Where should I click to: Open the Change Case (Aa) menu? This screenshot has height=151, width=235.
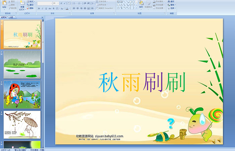pyautogui.click(x=62, y=8)
